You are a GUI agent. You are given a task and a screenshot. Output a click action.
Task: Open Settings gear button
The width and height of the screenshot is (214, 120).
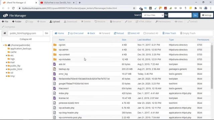(x=207, y=15)
